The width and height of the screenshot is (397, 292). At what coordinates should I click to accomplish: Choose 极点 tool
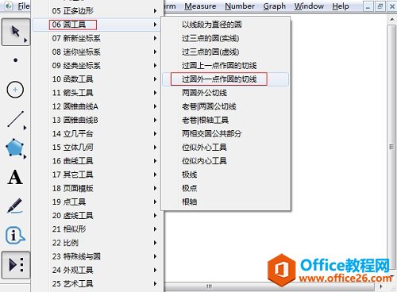[x=225, y=188]
